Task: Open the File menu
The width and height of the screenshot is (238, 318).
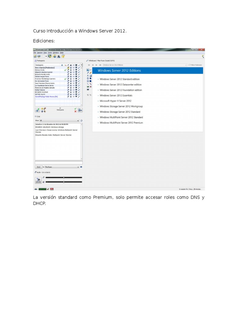Action: [35, 53]
